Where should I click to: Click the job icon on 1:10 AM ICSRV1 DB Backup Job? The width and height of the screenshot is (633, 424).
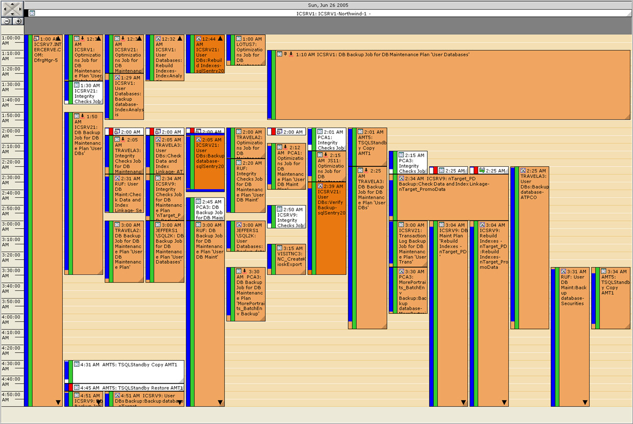tap(279, 54)
